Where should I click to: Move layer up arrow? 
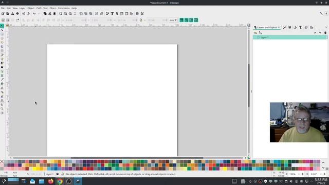pos(315,33)
